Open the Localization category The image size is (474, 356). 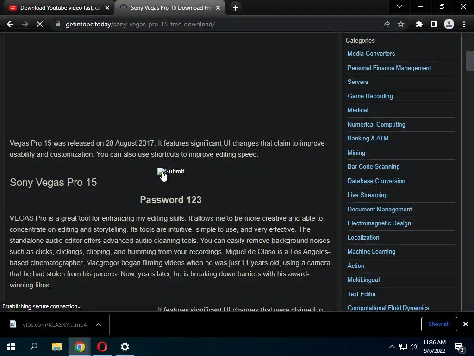363,238
